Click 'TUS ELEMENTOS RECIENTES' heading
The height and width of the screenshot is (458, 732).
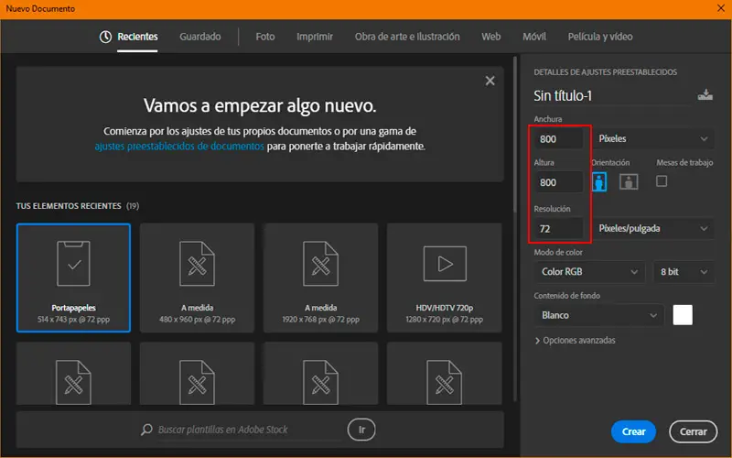click(x=69, y=205)
